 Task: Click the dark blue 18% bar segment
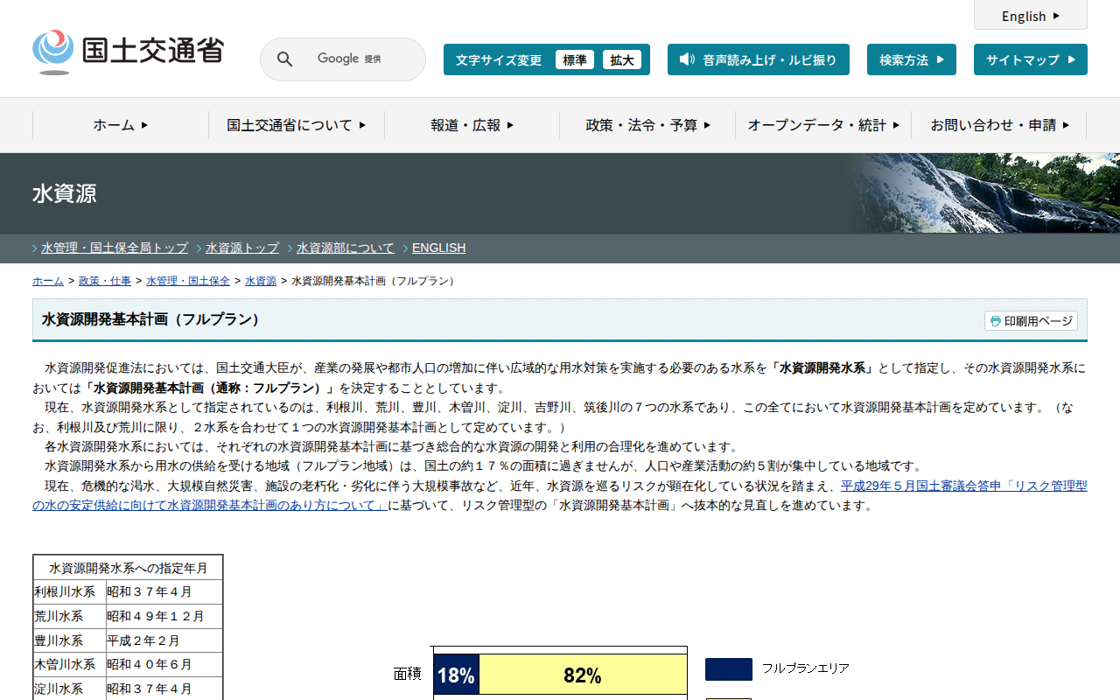pos(457,675)
